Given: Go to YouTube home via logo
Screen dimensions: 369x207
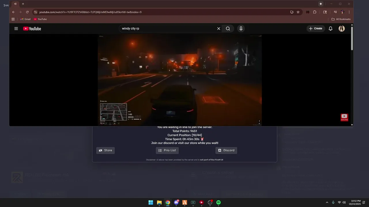Looking at the screenshot, I should (x=32, y=28).
